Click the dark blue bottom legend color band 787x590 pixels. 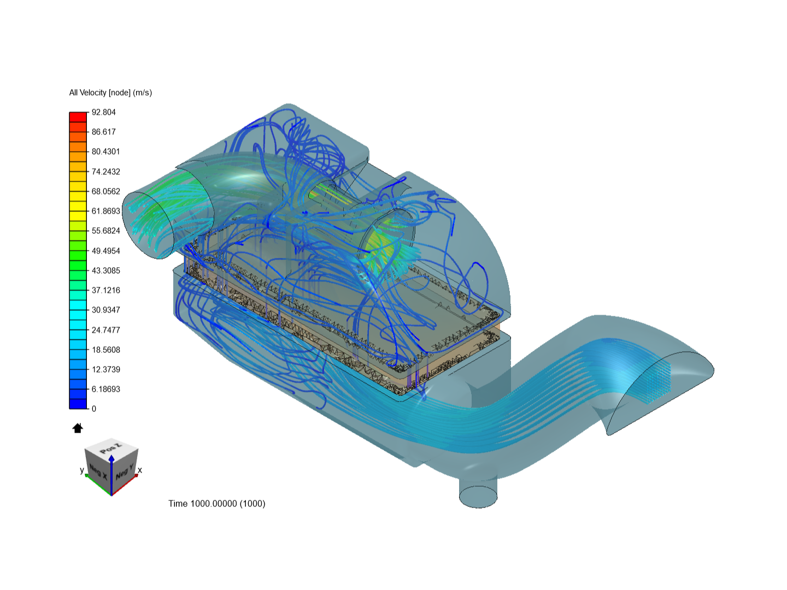[x=78, y=404]
